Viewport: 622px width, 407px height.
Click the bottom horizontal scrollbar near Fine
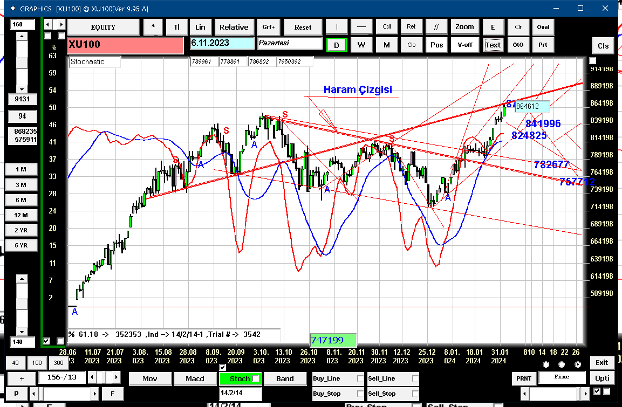[555, 394]
